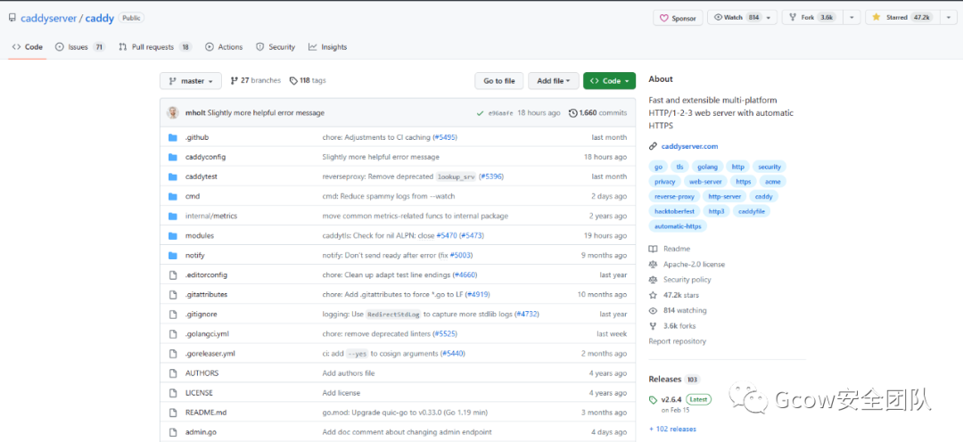Screen dimensions: 963x442
Task: View the 1,660 commits history
Action: [598, 113]
